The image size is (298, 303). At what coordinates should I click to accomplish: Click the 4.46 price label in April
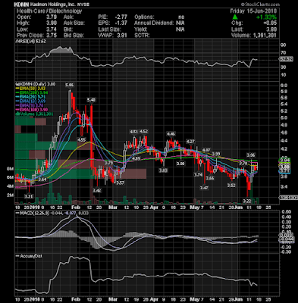click(171, 133)
